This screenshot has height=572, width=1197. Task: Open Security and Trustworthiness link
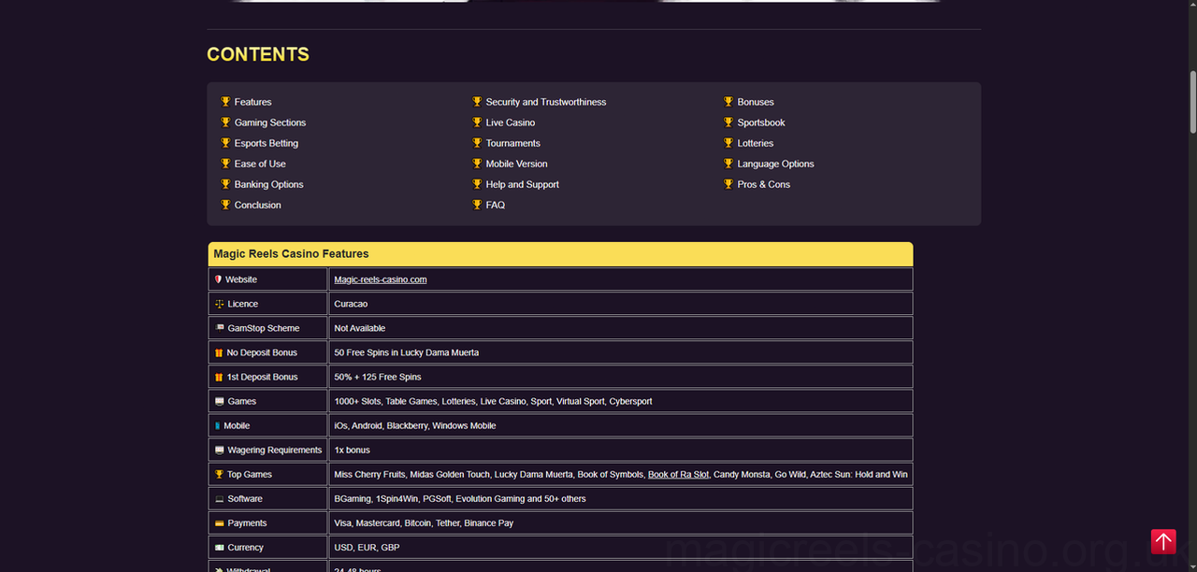[546, 102]
